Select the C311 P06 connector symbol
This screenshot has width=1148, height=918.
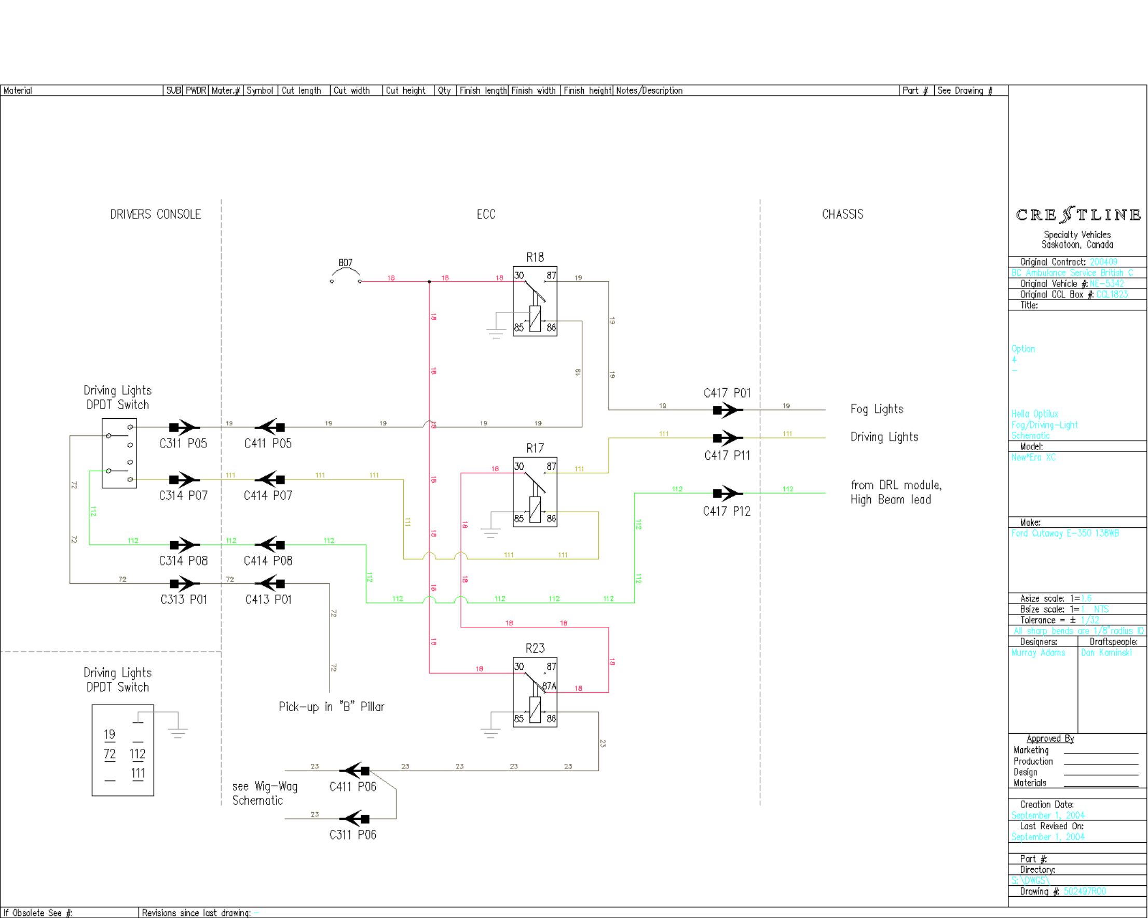(x=354, y=818)
